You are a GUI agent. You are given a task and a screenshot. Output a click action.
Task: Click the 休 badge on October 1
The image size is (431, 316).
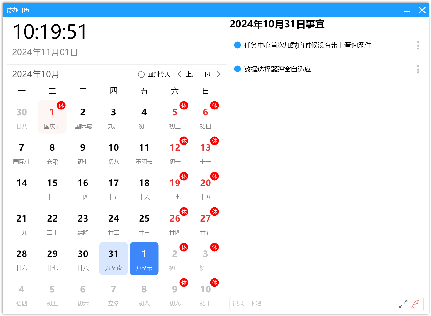[61, 105]
